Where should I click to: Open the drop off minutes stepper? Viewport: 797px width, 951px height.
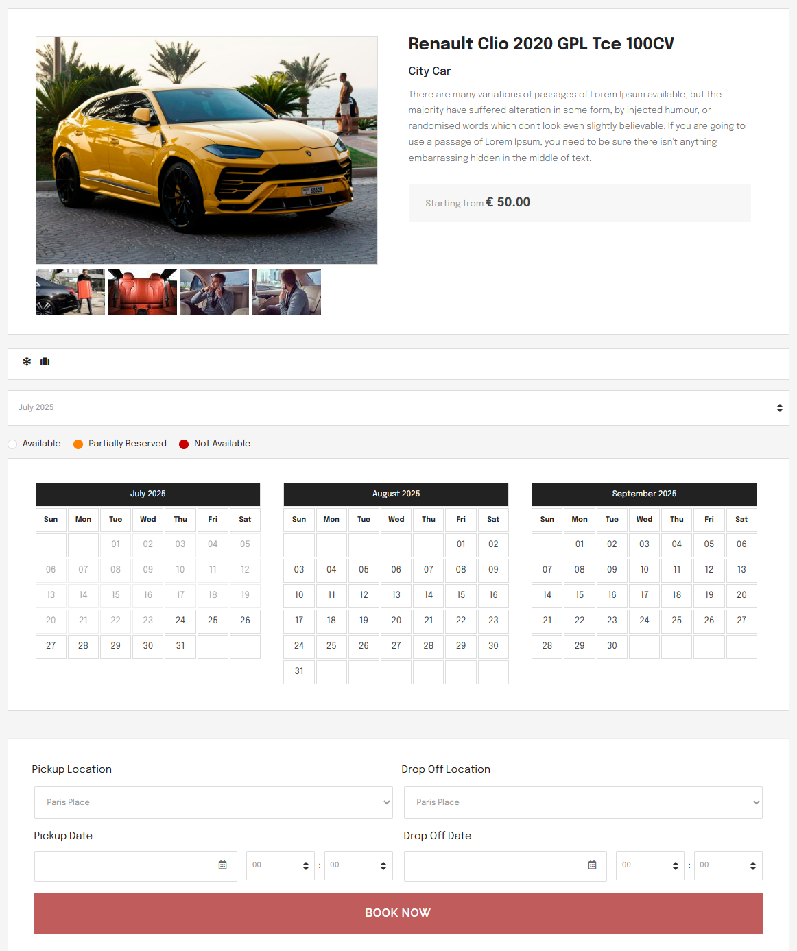(x=728, y=866)
